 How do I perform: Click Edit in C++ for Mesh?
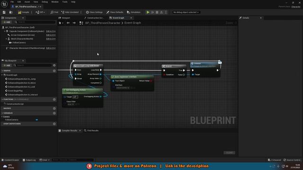(x=51, y=39)
